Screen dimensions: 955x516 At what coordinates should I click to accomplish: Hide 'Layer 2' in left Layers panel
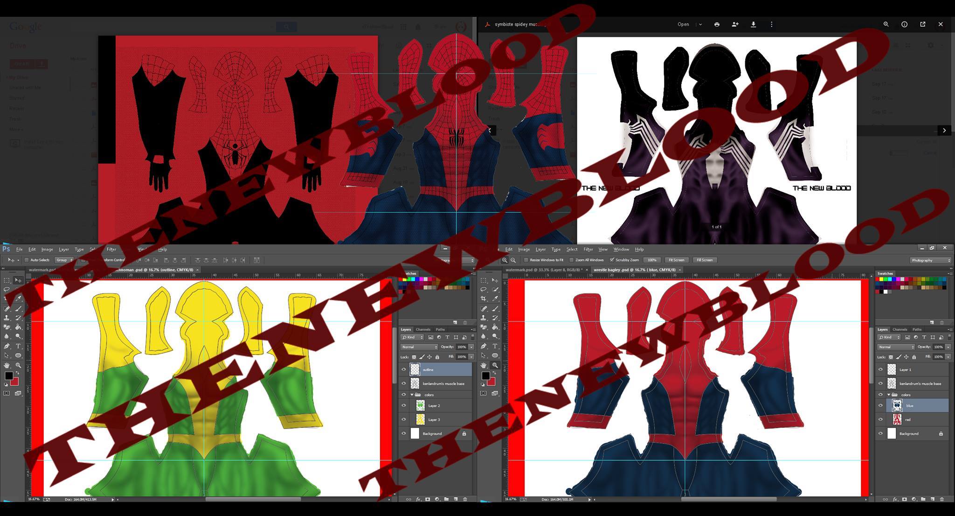pyautogui.click(x=404, y=405)
